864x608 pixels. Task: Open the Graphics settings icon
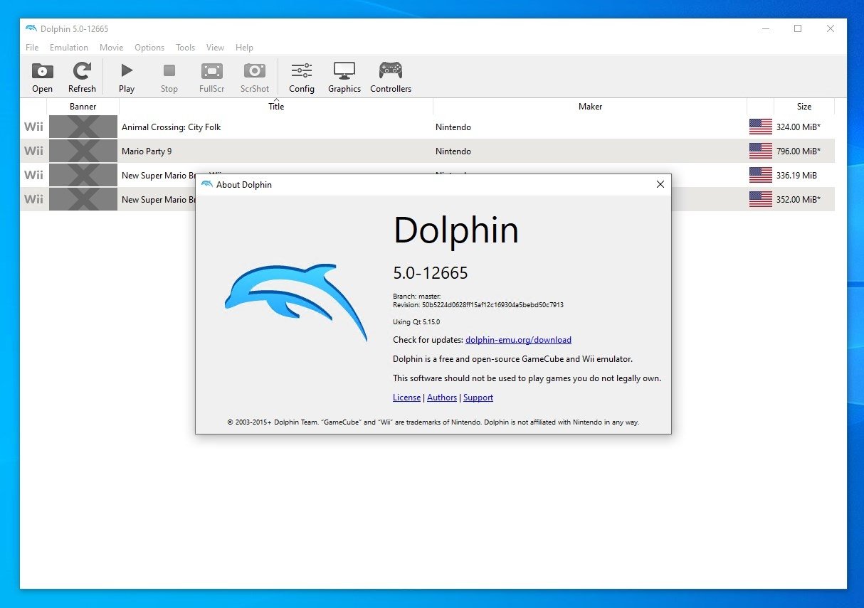[x=344, y=71]
